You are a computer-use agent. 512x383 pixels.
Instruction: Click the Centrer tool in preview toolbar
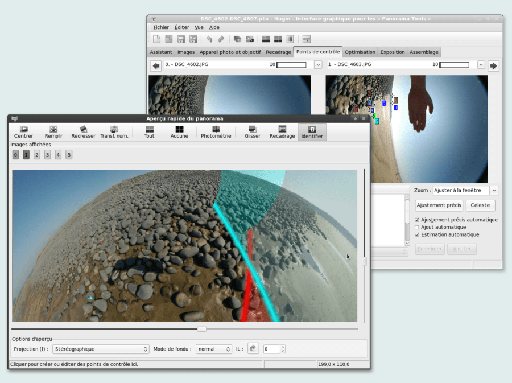coord(23,132)
